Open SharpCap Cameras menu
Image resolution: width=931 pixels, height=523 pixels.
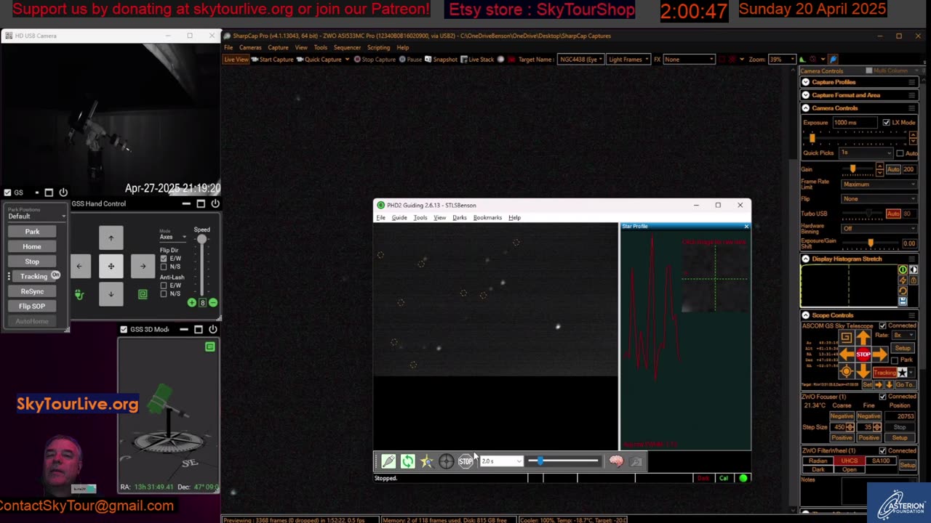coord(250,48)
